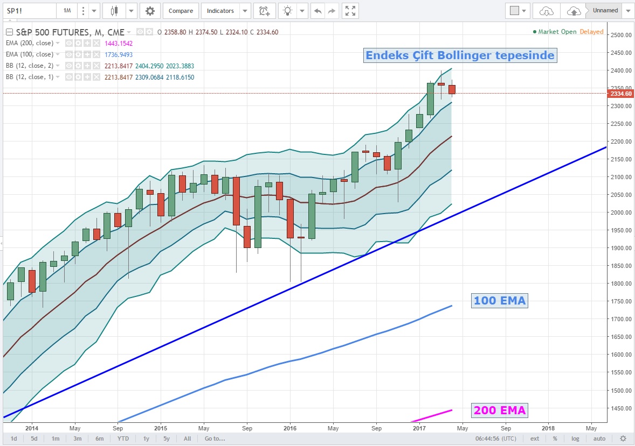The width and height of the screenshot is (635, 446).
Task: Toggle log scale on price axis
Action: (x=575, y=438)
